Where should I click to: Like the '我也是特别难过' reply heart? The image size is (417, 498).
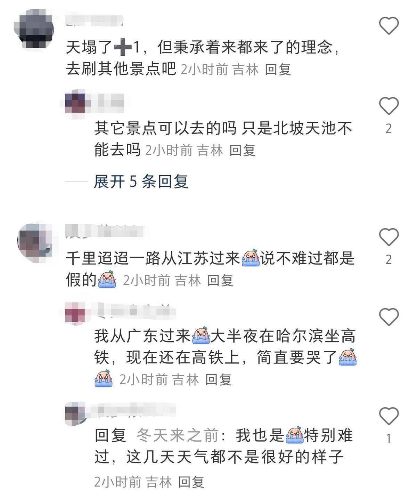point(389,416)
